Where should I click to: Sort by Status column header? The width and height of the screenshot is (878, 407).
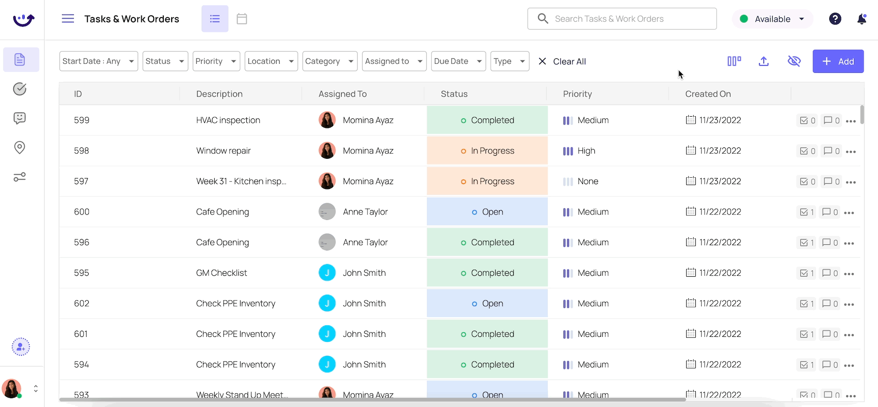tap(454, 94)
